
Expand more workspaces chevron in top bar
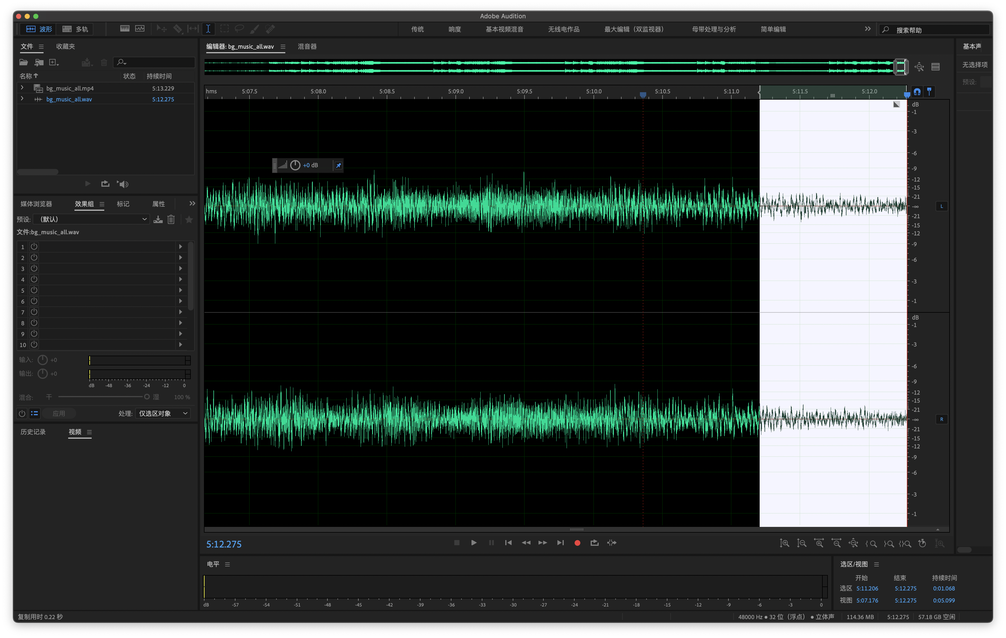click(x=868, y=29)
